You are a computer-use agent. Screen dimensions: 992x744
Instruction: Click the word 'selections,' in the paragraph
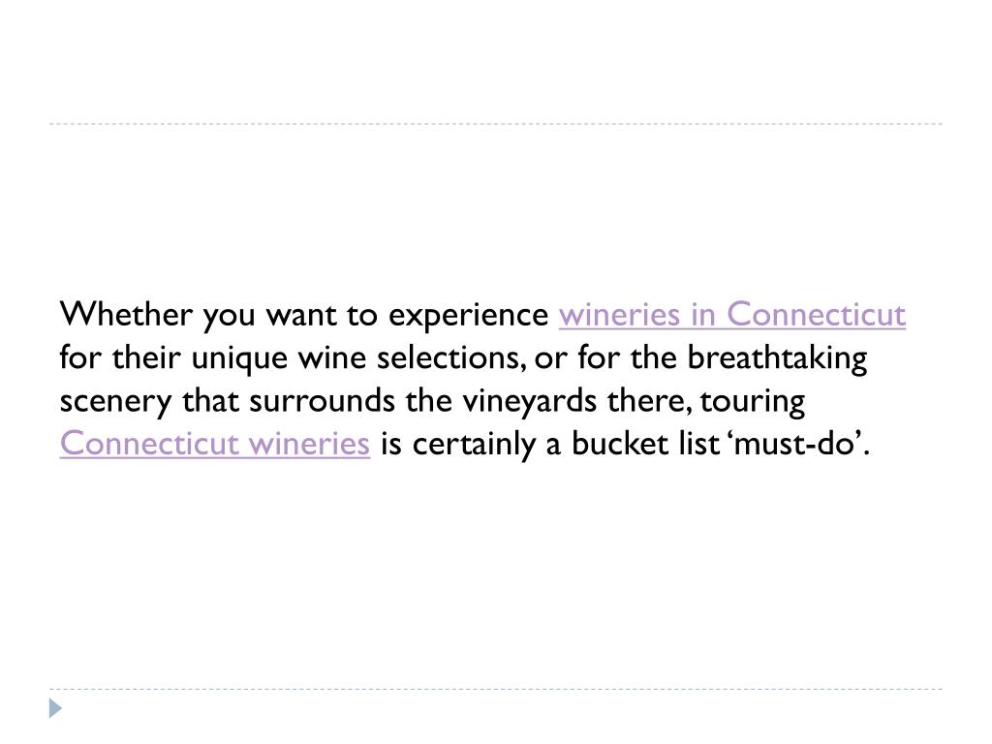click(451, 358)
